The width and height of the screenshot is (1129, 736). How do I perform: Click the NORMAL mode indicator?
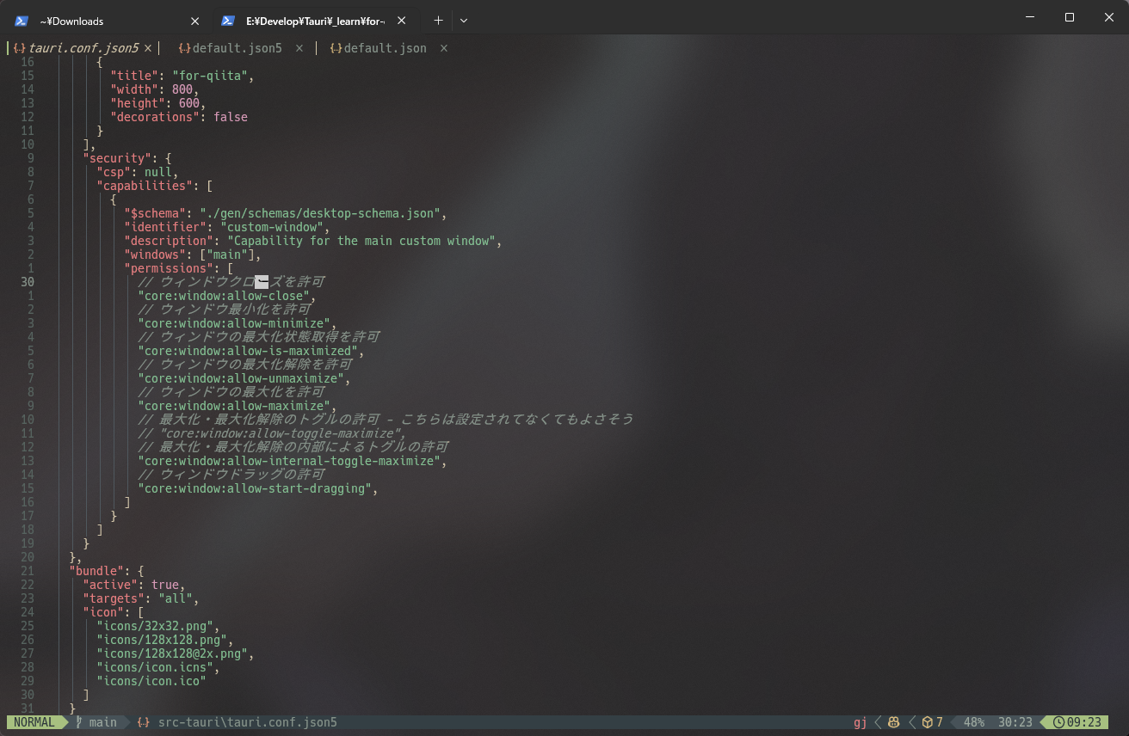pos(34,722)
